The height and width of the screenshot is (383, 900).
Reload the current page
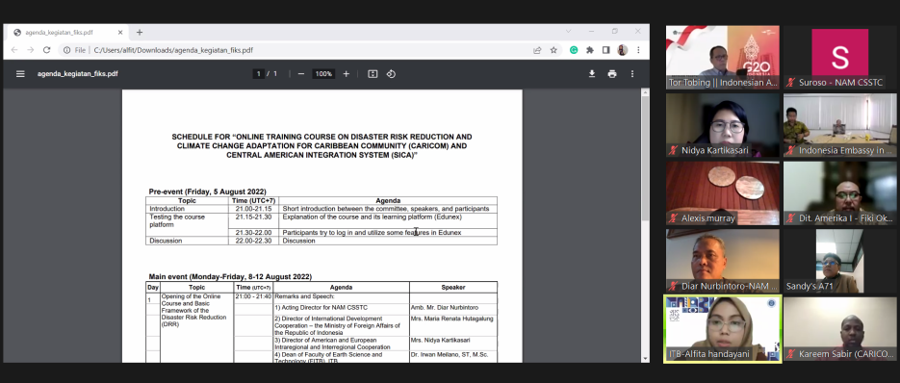(x=46, y=50)
